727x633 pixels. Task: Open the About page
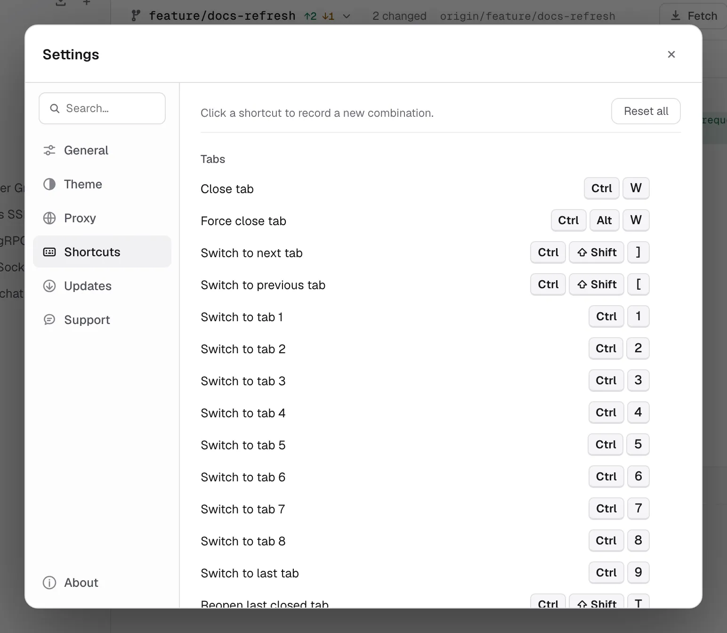point(102,583)
